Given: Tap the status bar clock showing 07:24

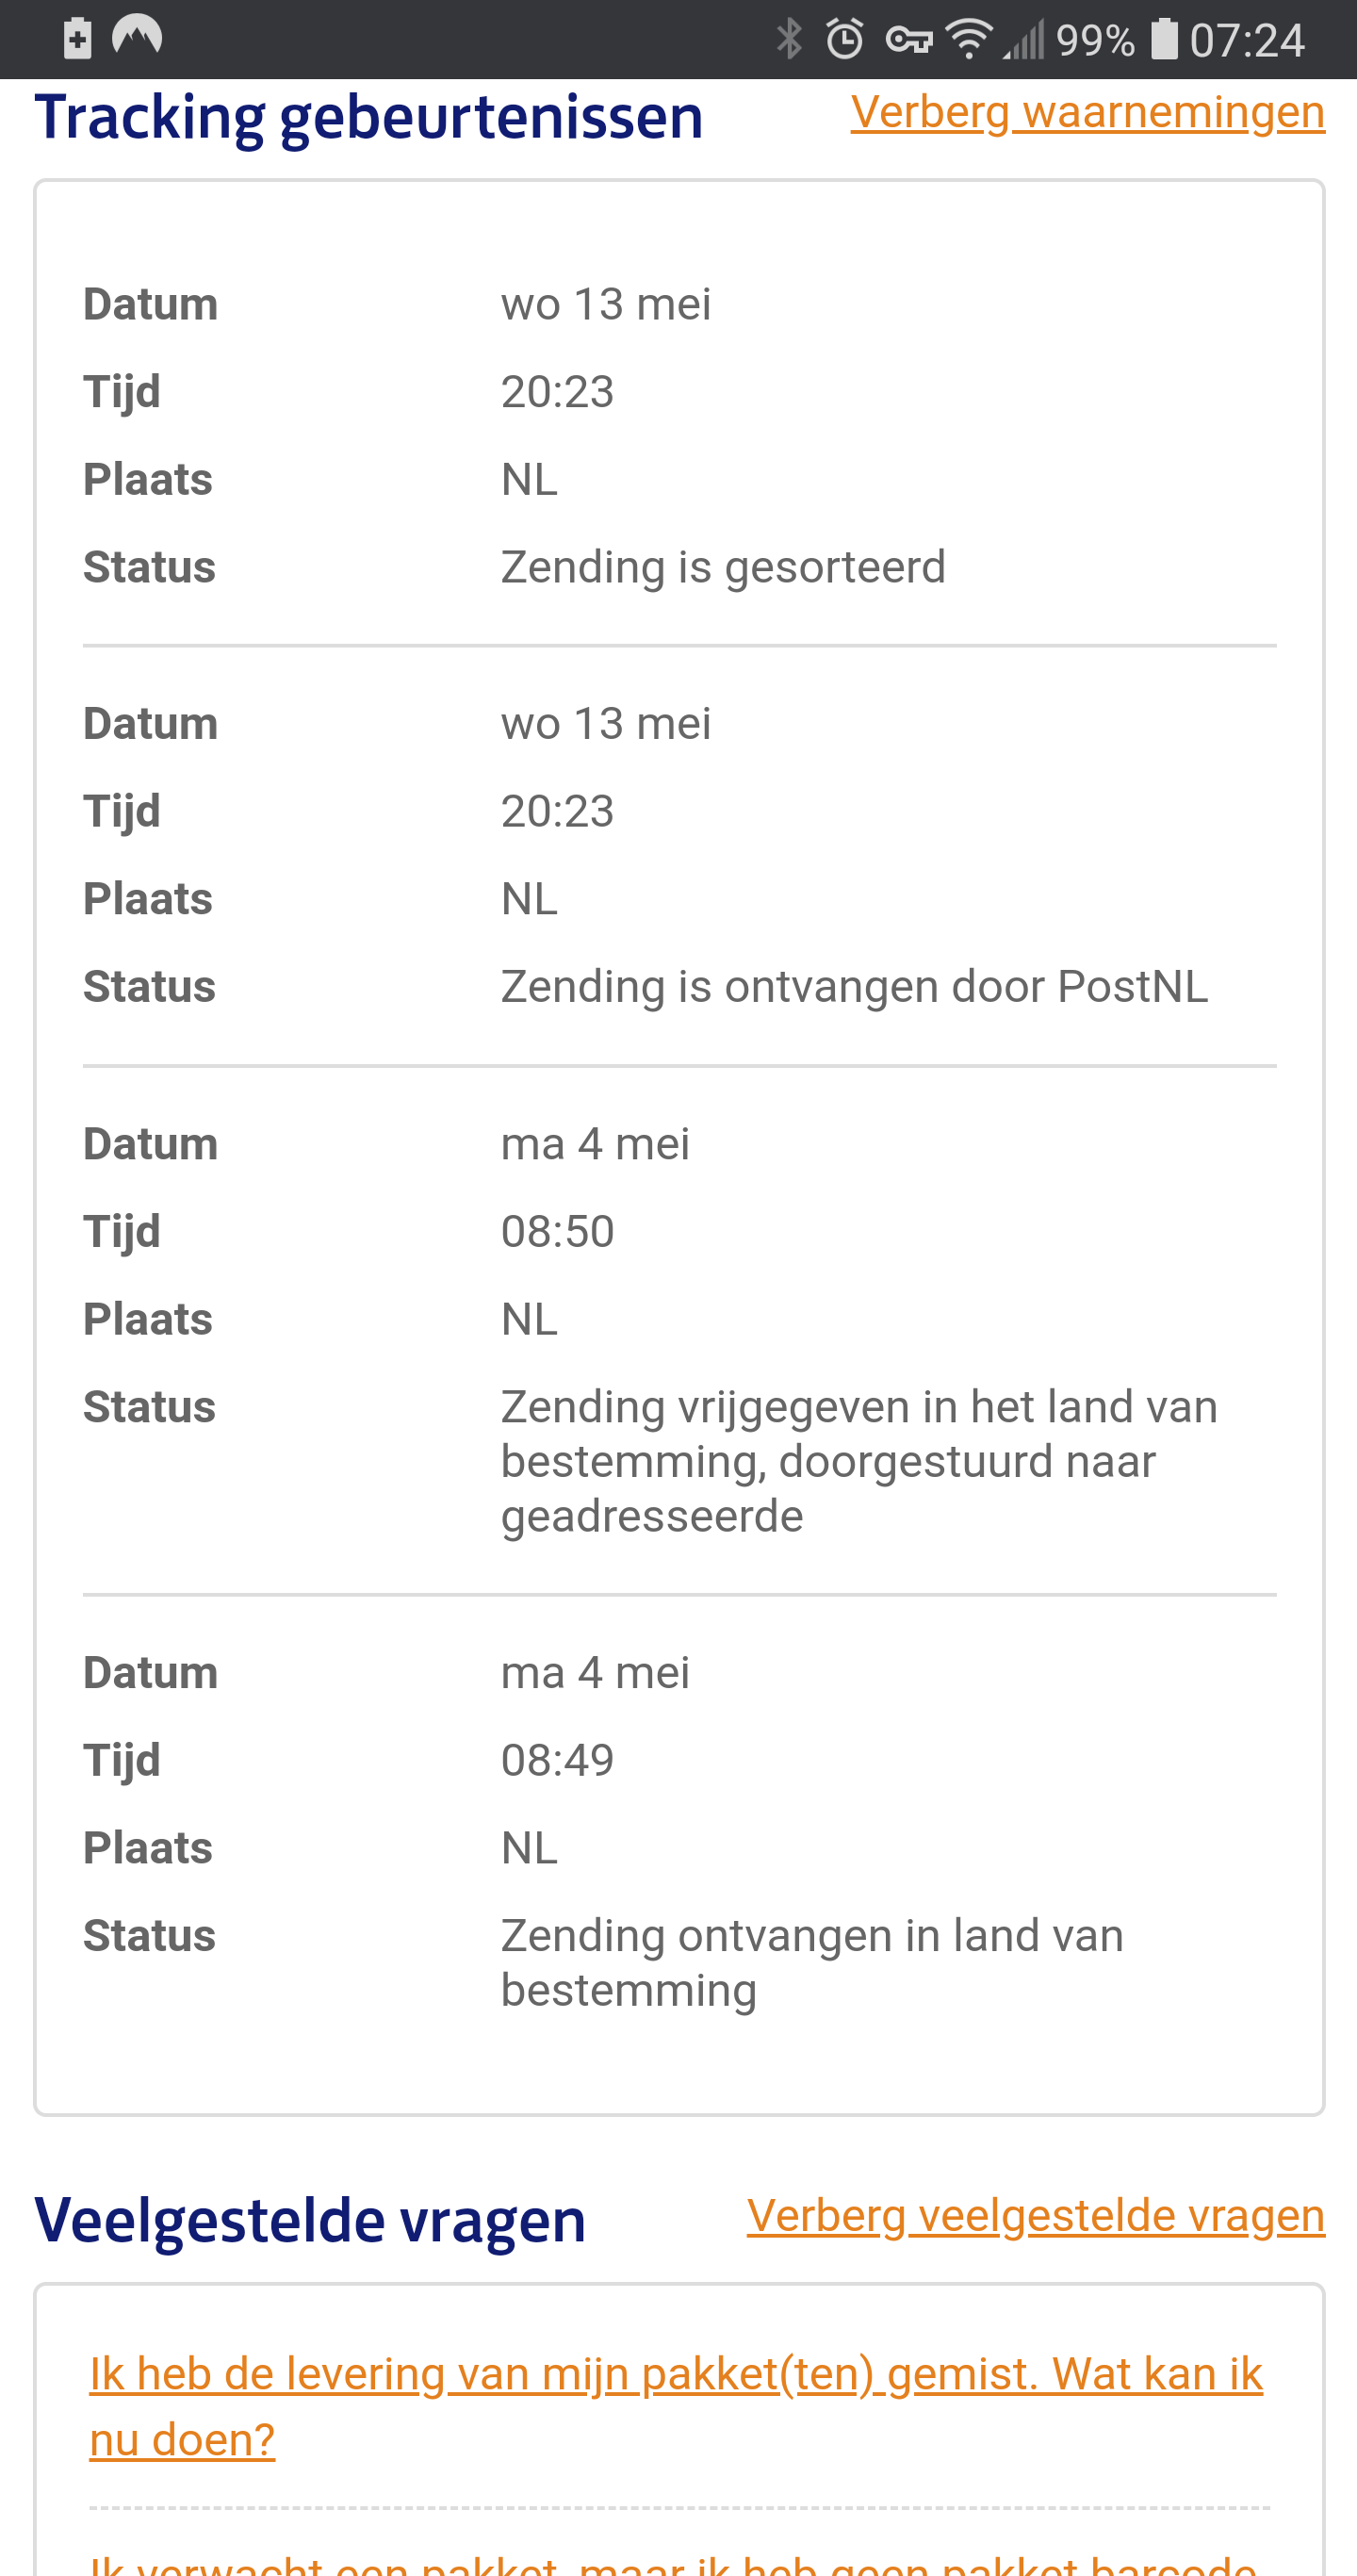Looking at the screenshot, I should click(1247, 41).
